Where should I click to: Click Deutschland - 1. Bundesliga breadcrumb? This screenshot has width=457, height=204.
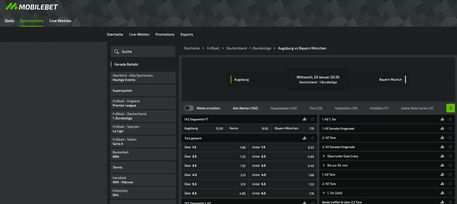point(249,48)
